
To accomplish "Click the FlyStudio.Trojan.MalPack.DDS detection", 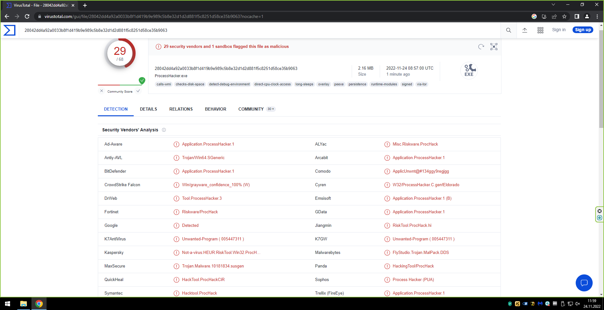I will 421,253.
